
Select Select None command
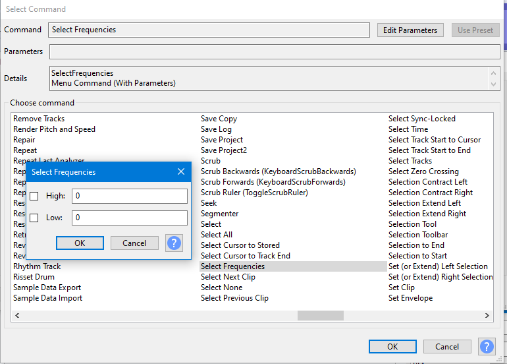221,288
